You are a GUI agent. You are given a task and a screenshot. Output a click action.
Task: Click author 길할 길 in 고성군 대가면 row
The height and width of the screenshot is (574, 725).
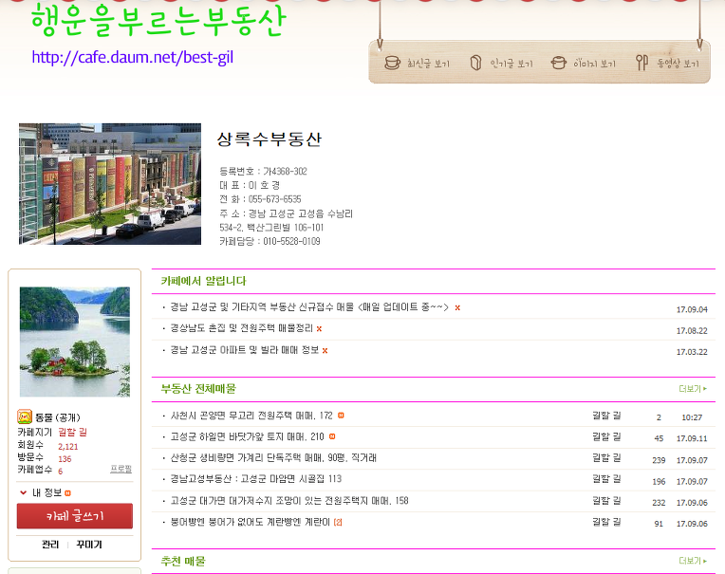[x=606, y=501]
